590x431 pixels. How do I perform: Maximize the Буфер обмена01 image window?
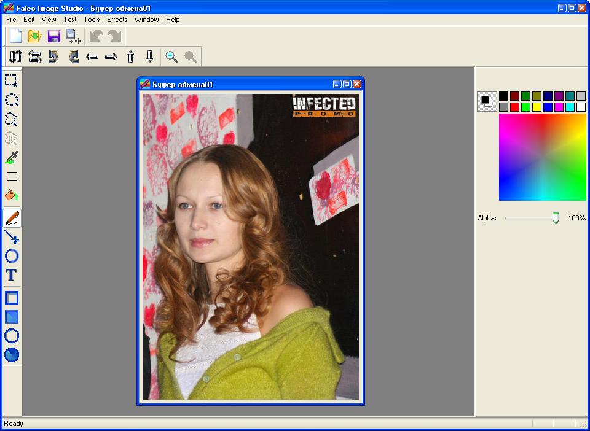(x=347, y=84)
